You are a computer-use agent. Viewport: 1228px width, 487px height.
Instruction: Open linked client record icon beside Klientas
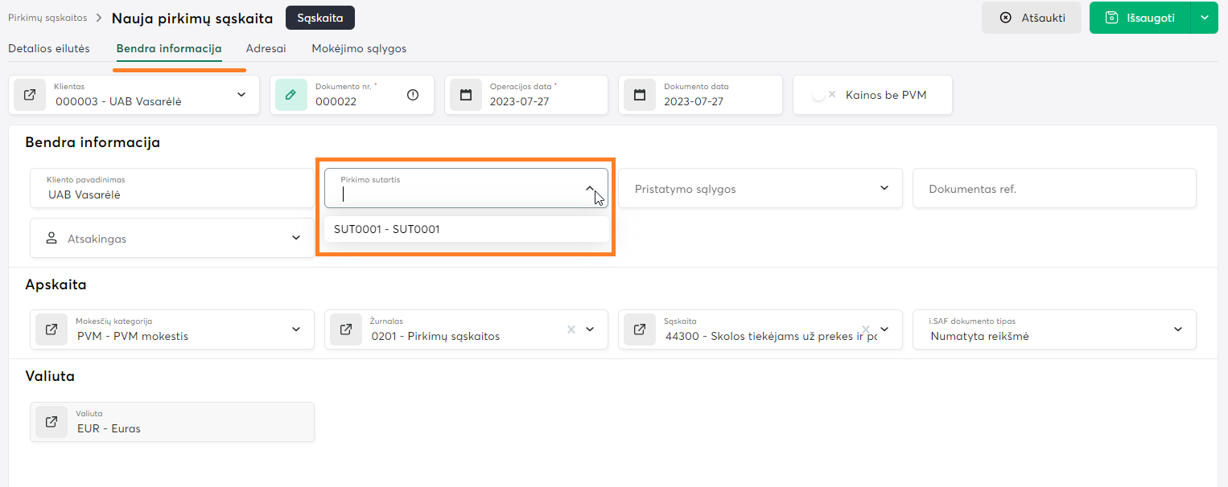(x=30, y=95)
